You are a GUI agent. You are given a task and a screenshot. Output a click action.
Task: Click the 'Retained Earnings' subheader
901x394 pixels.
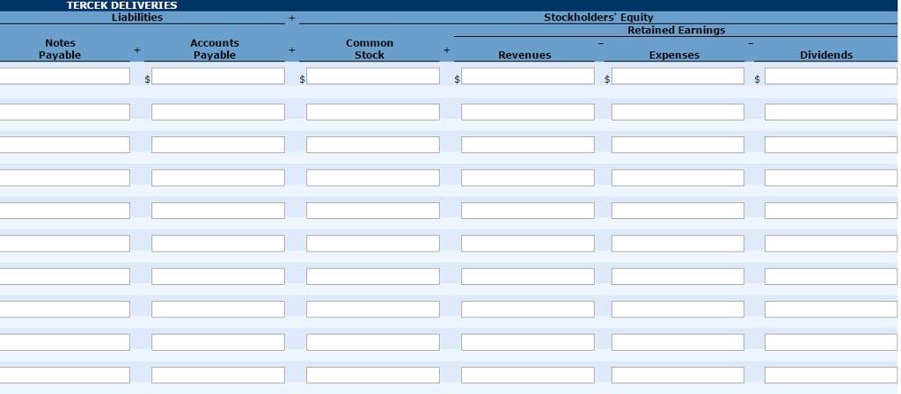tap(677, 30)
